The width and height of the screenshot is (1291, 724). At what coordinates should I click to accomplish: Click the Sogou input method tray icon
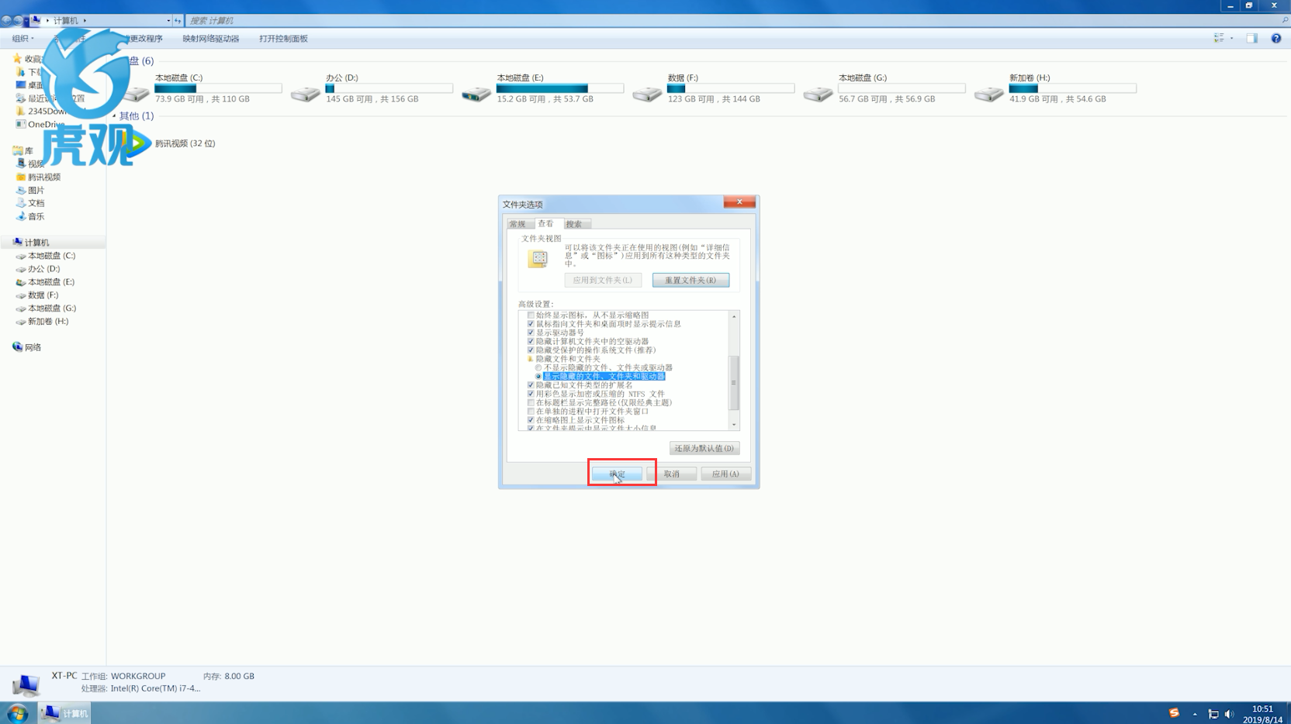pos(1174,713)
